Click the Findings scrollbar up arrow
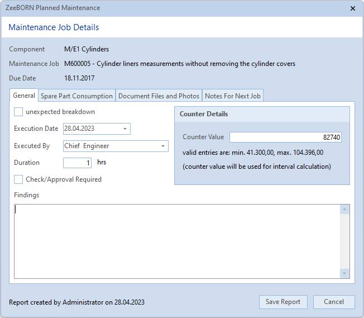 pos(345,209)
